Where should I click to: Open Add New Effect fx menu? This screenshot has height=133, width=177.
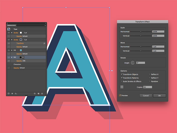click(x=16, y=93)
